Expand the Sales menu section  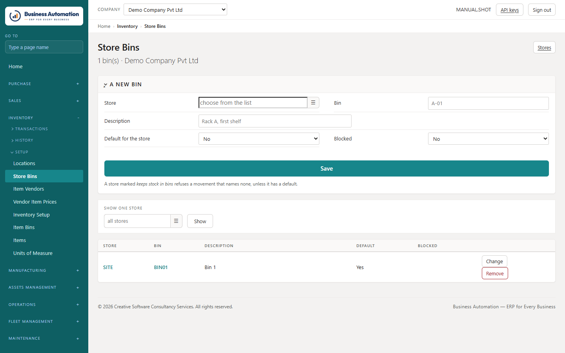(x=44, y=101)
